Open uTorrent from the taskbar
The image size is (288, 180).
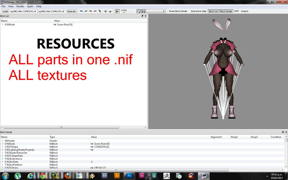[x=18, y=176]
